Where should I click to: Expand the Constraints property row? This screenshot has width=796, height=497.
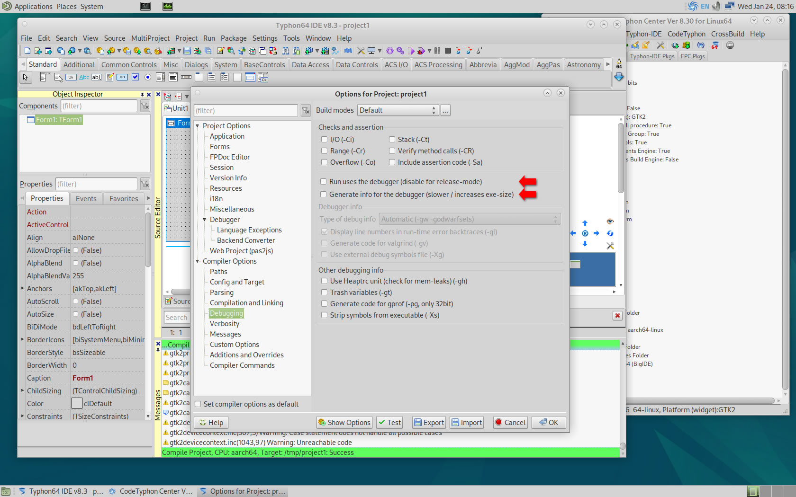click(22, 416)
